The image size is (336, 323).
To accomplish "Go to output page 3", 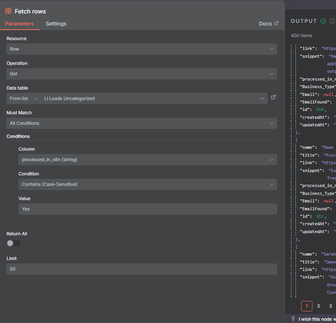I will [x=330, y=306].
